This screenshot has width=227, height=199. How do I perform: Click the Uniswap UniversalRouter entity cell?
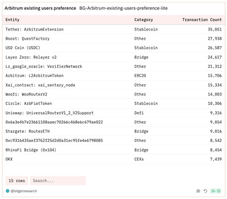pos(49,113)
